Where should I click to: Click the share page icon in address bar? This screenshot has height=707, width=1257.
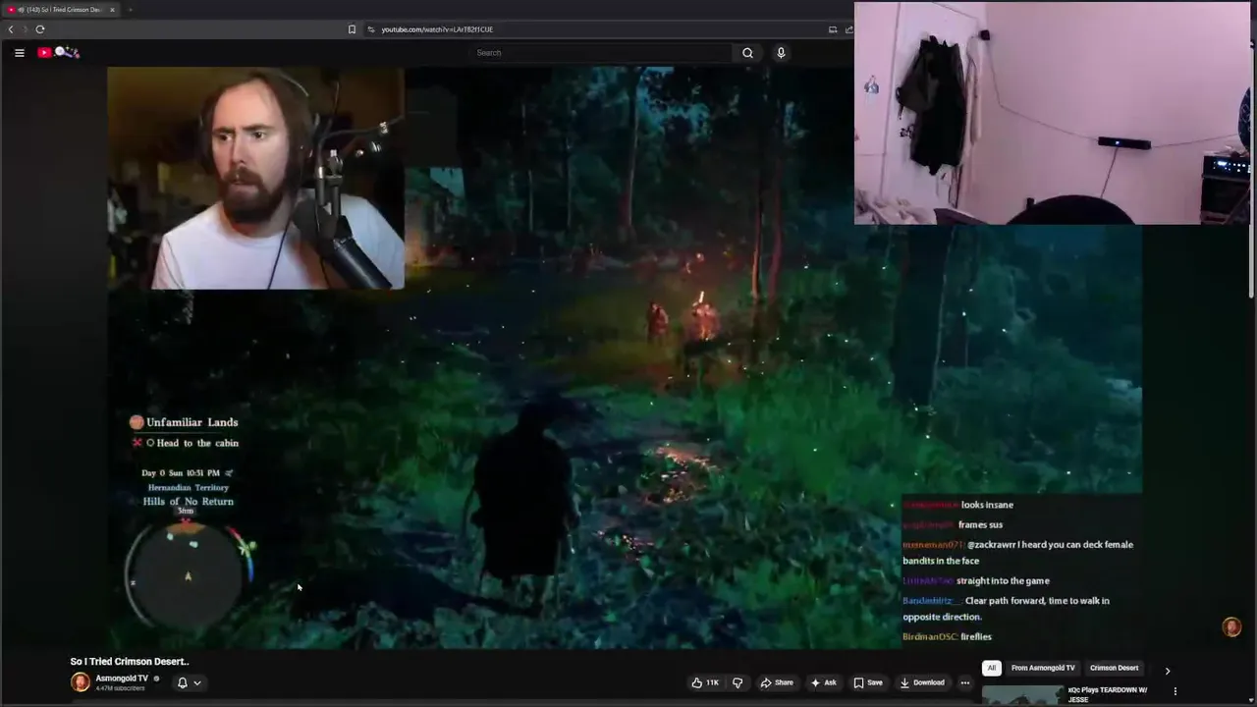848,29
